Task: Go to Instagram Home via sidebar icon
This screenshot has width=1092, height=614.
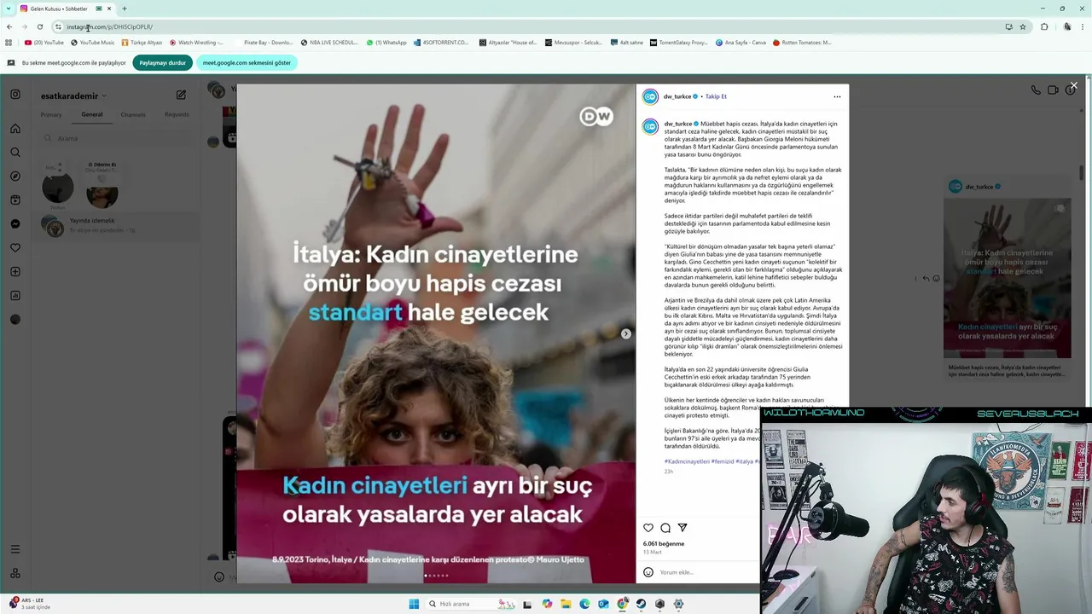Action: point(15,129)
